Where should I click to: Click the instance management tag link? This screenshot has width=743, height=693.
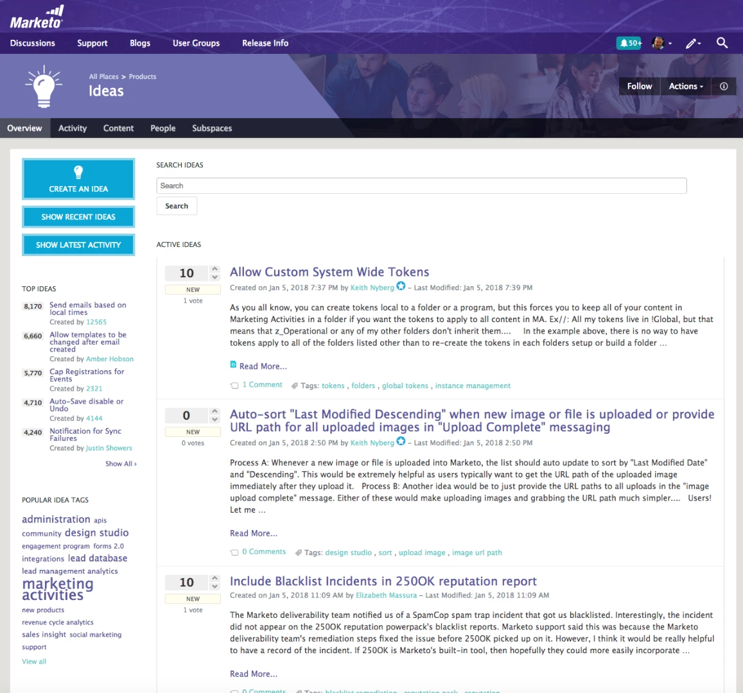point(473,386)
